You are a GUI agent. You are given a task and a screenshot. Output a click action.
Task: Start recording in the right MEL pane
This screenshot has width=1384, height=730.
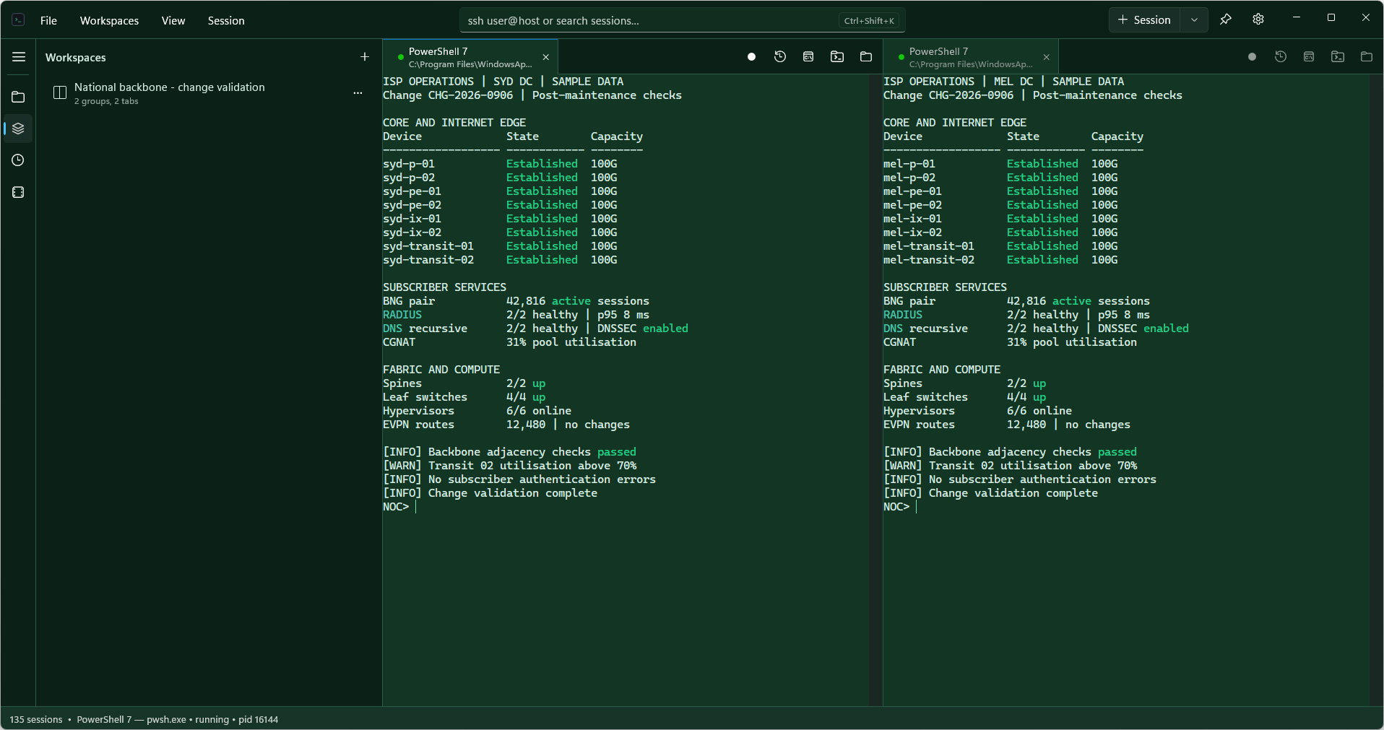click(1252, 57)
